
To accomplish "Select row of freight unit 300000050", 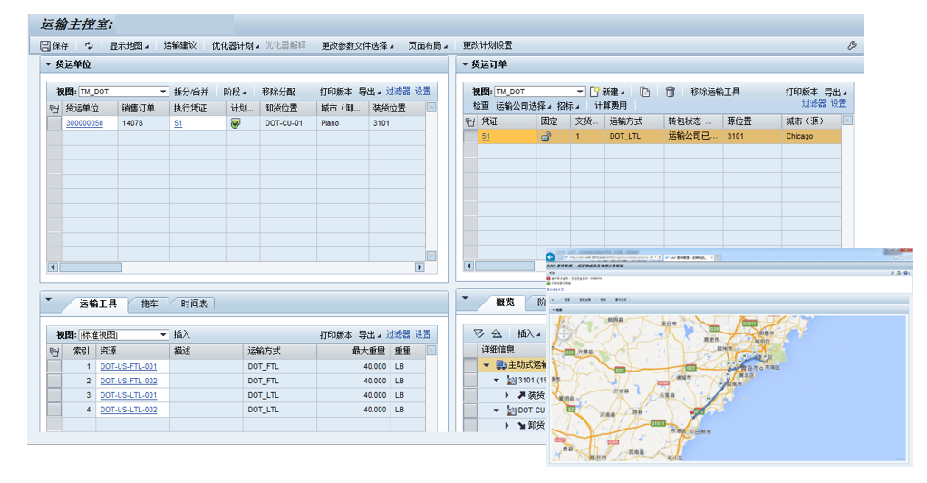I will point(53,123).
